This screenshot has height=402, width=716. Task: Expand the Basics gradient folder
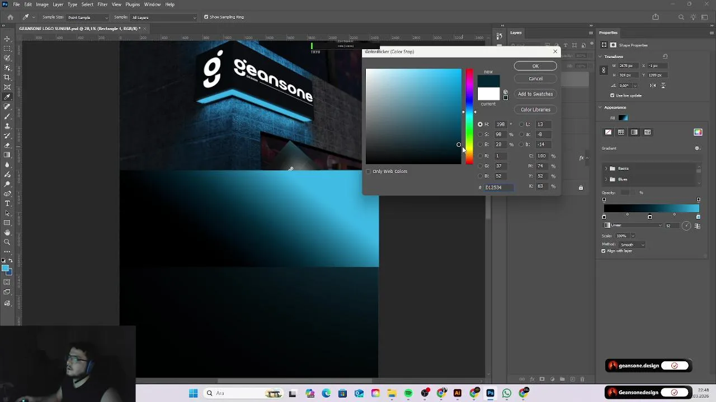coord(606,168)
